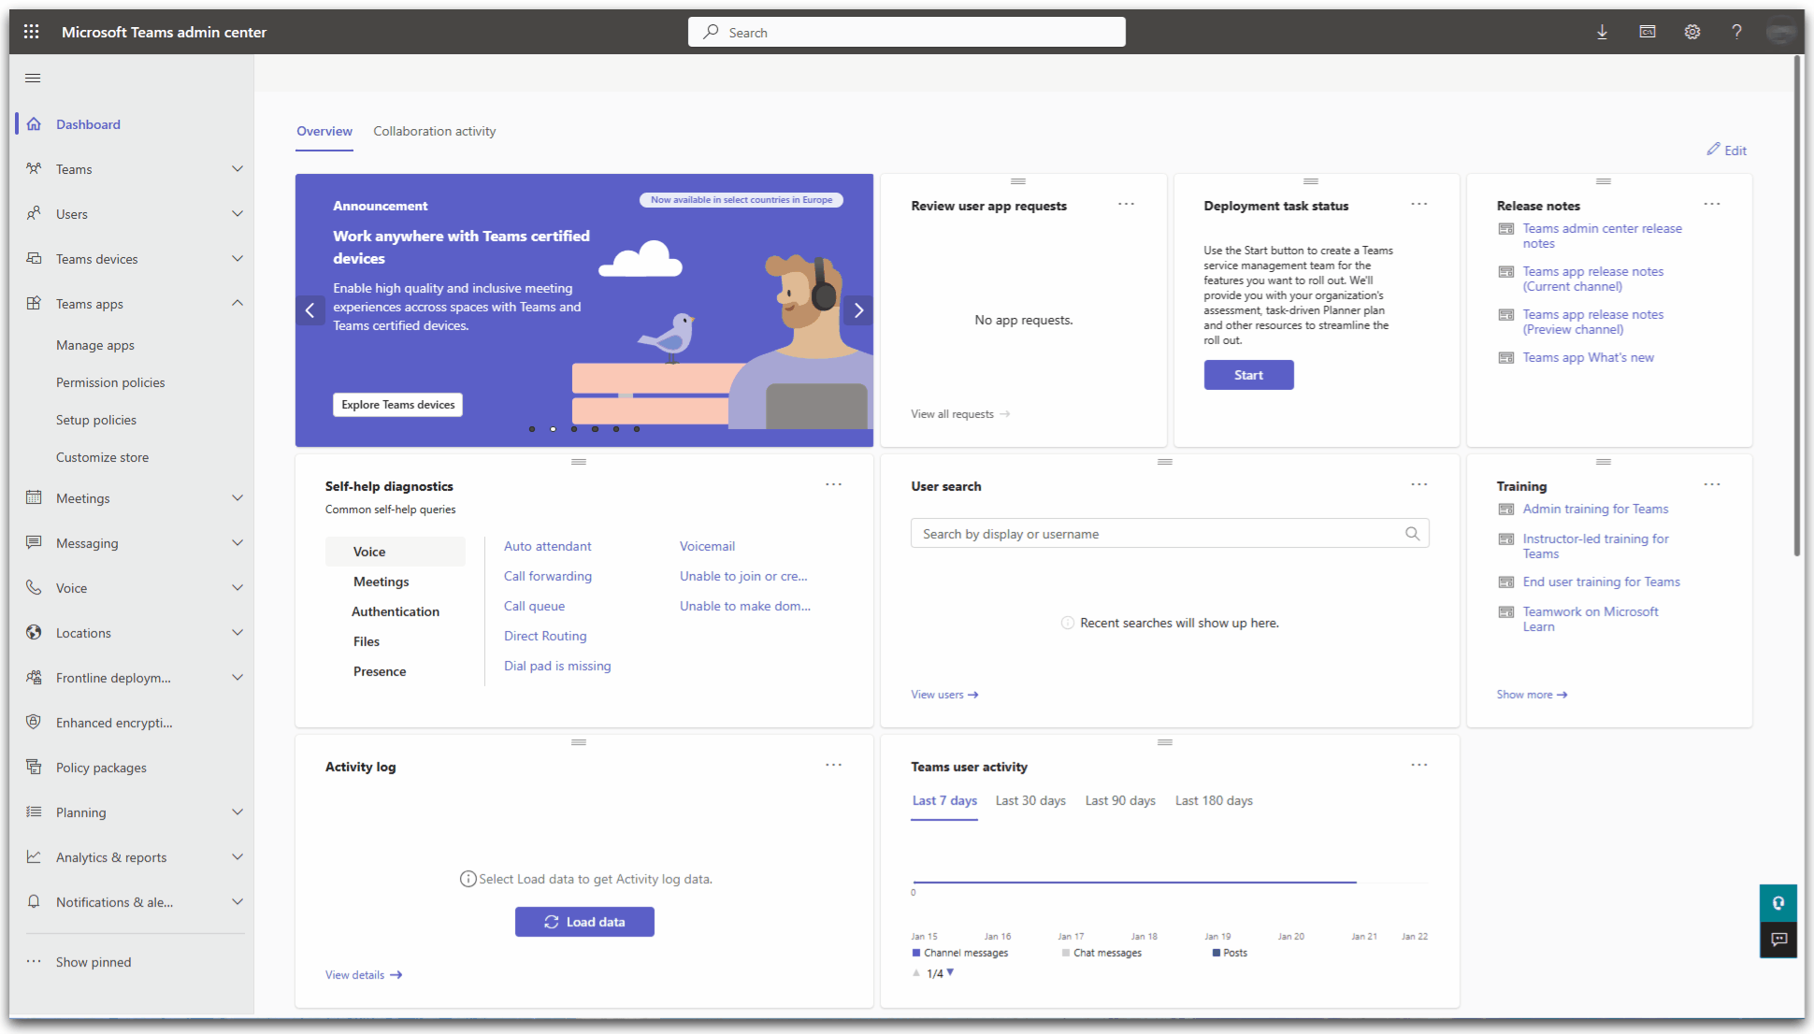
Task: Open the floating help assistant button
Action: [1778, 903]
